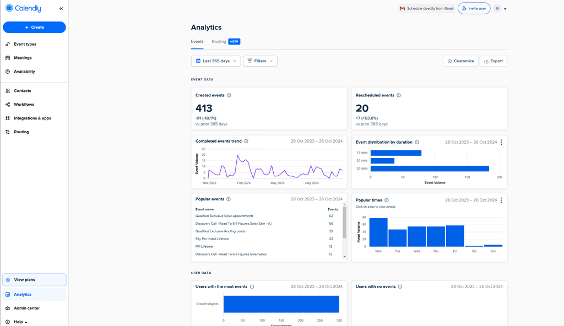564x326 pixels.
Task: Click the 30 mins duration bar
Action: pyautogui.click(x=430, y=169)
